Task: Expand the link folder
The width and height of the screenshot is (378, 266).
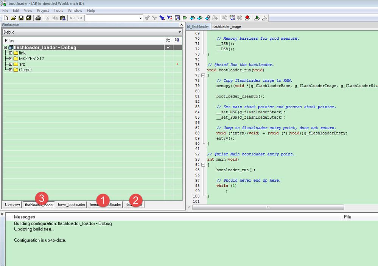Action: point(11,53)
